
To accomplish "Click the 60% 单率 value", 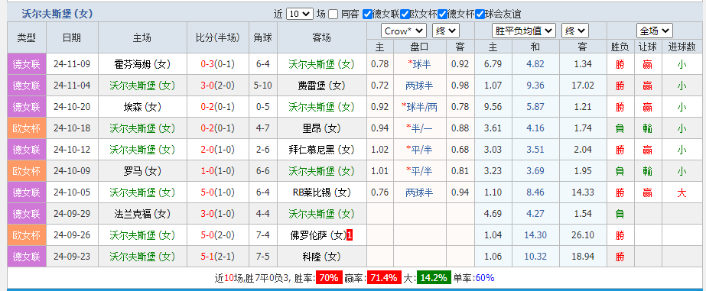I will pos(484,277).
